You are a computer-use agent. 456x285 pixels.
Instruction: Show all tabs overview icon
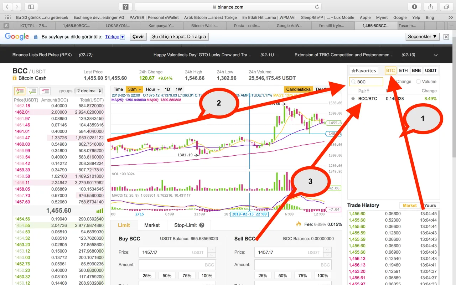pos(446,6)
